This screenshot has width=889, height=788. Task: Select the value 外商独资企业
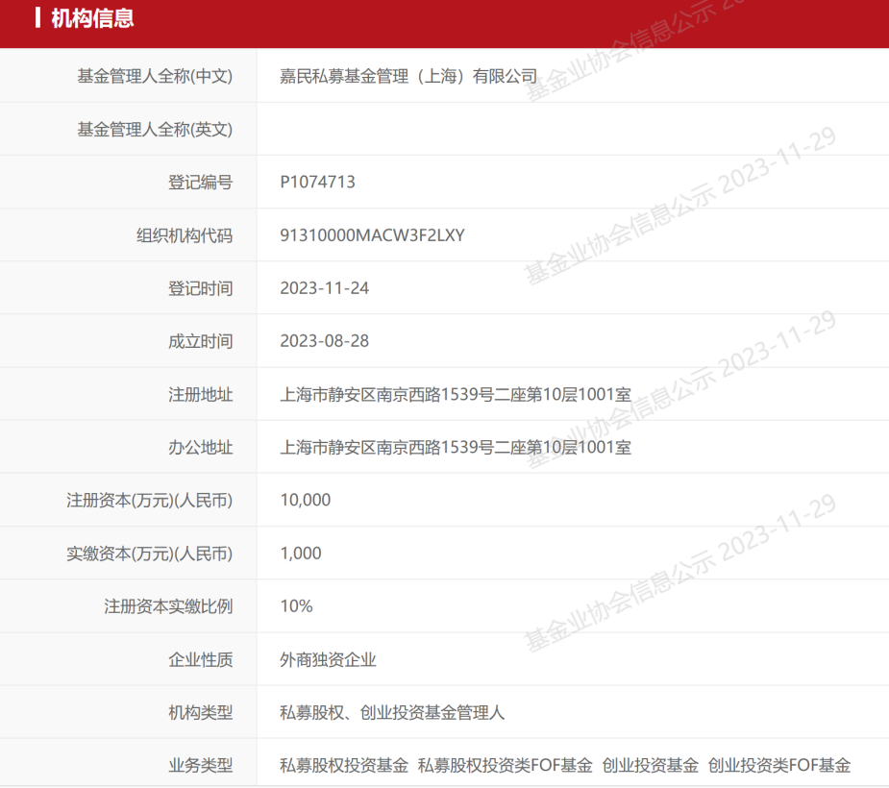click(x=328, y=660)
